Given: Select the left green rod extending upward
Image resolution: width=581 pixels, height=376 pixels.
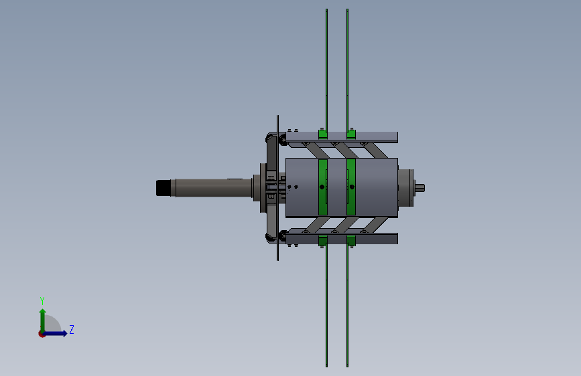Looking at the screenshot, I should coord(326,69).
